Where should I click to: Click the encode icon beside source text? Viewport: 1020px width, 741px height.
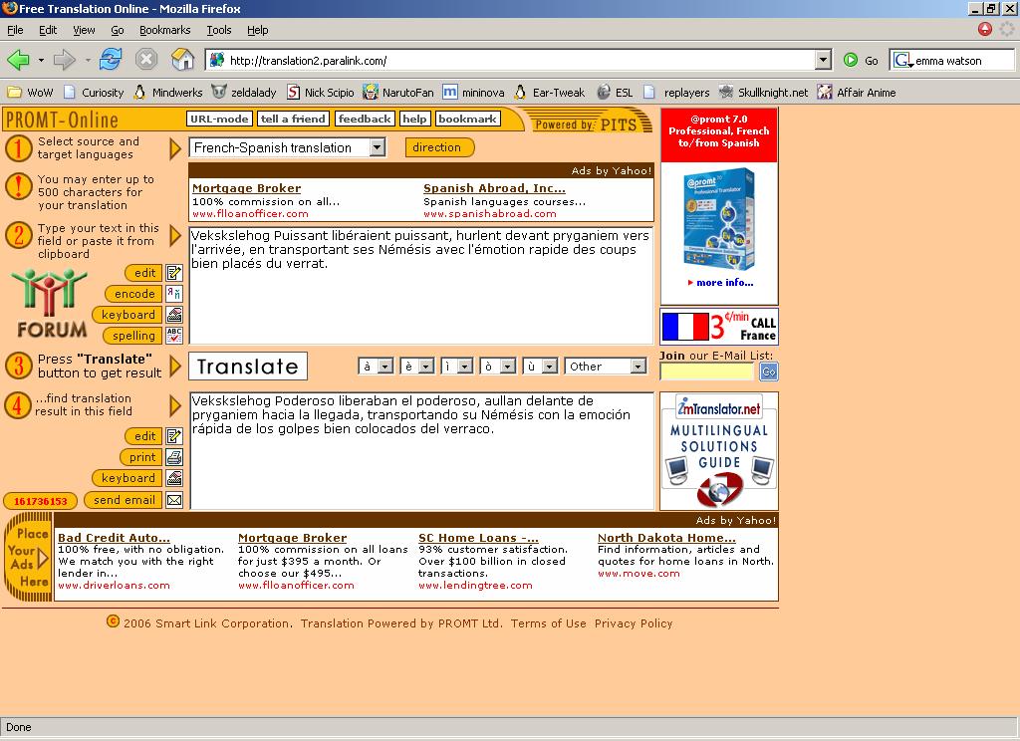point(174,294)
